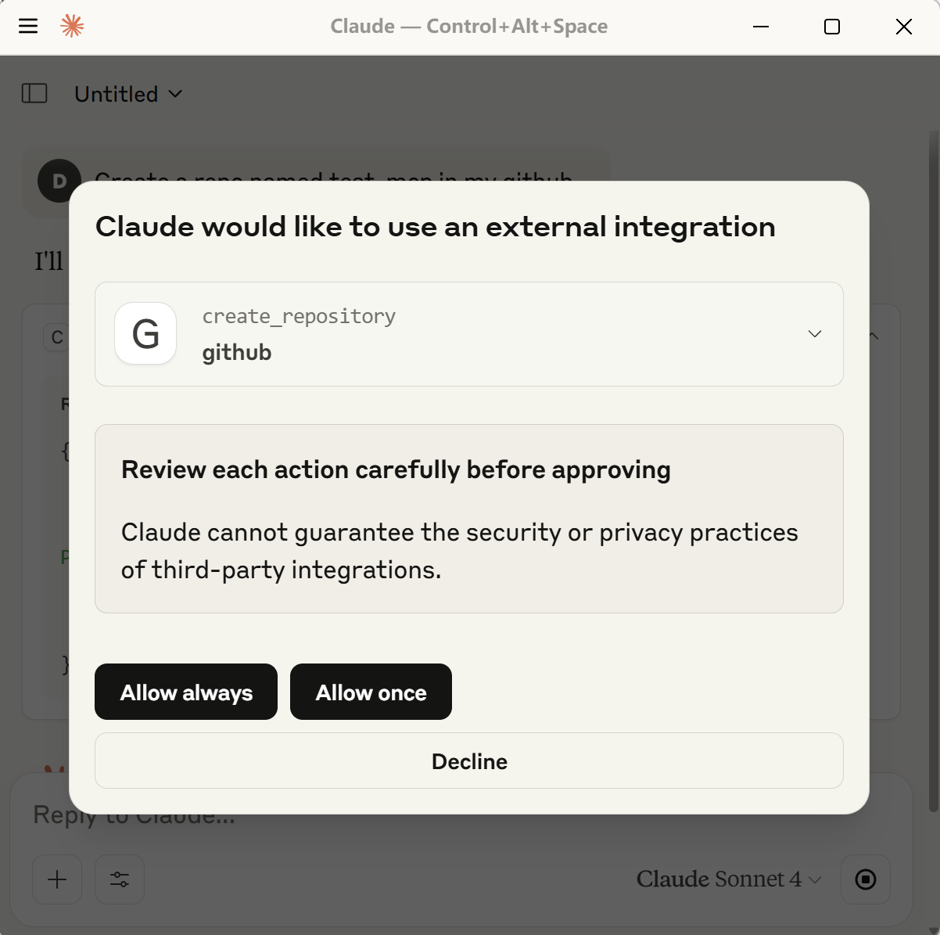Open the hamburger menu
Viewport: 940px width, 935px height.
pos(27,25)
